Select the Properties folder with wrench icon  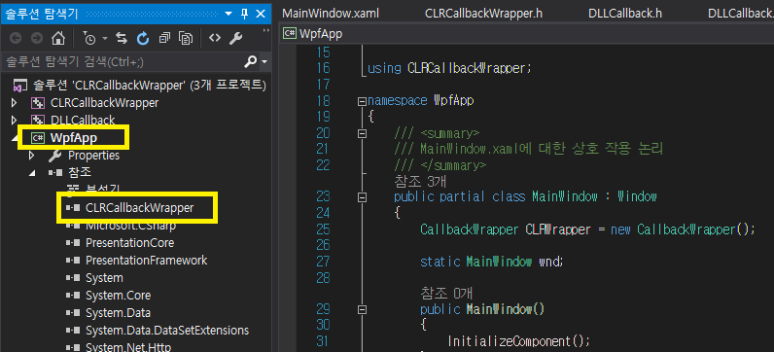pyautogui.click(x=93, y=156)
